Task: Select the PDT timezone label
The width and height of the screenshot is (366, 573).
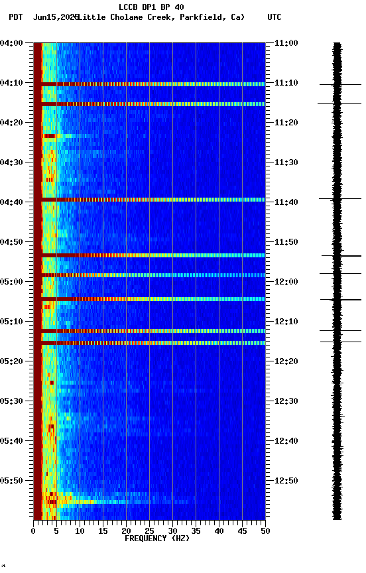Action: pos(16,17)
